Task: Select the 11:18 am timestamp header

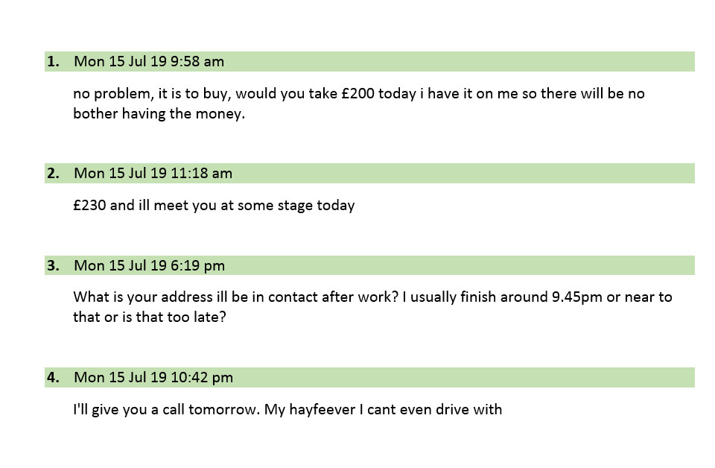Action: [x=153, y=174]
